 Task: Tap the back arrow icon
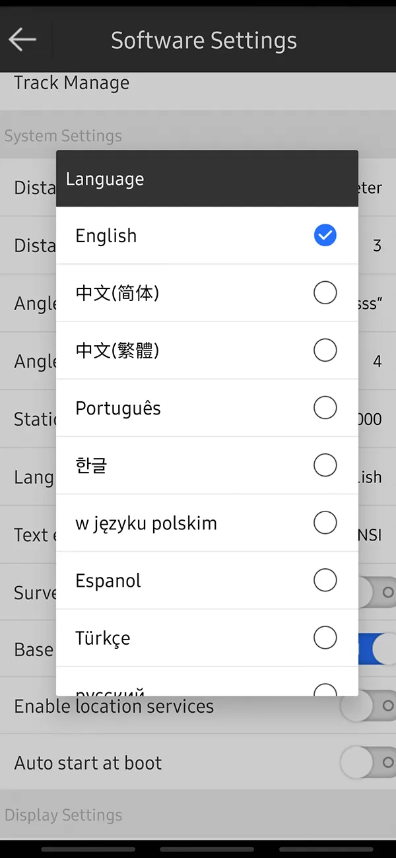(x=22, y=40)
